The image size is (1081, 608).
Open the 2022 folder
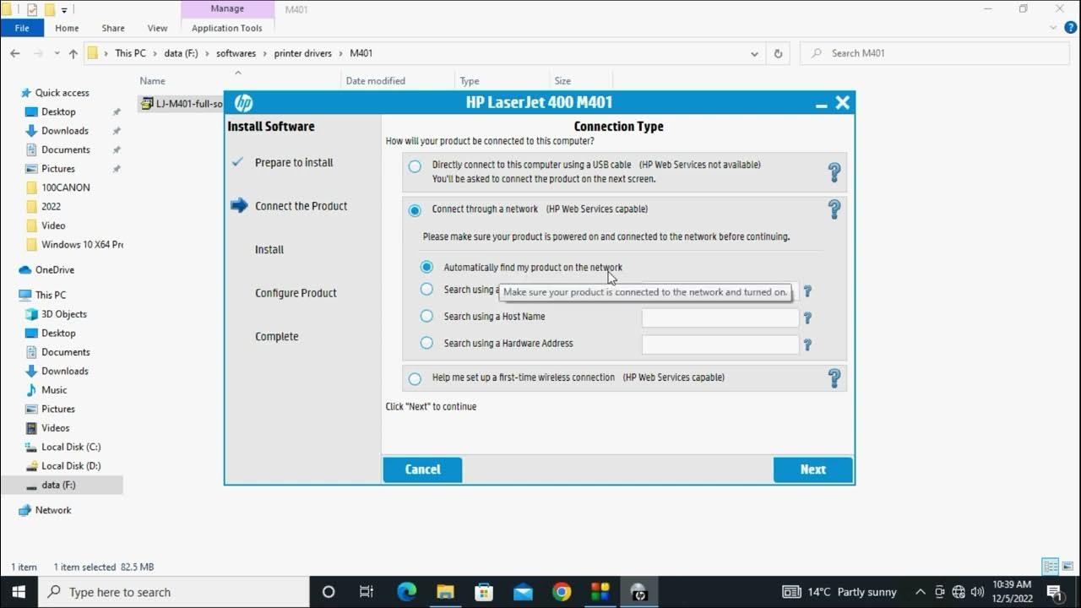(x=51, y=206)
